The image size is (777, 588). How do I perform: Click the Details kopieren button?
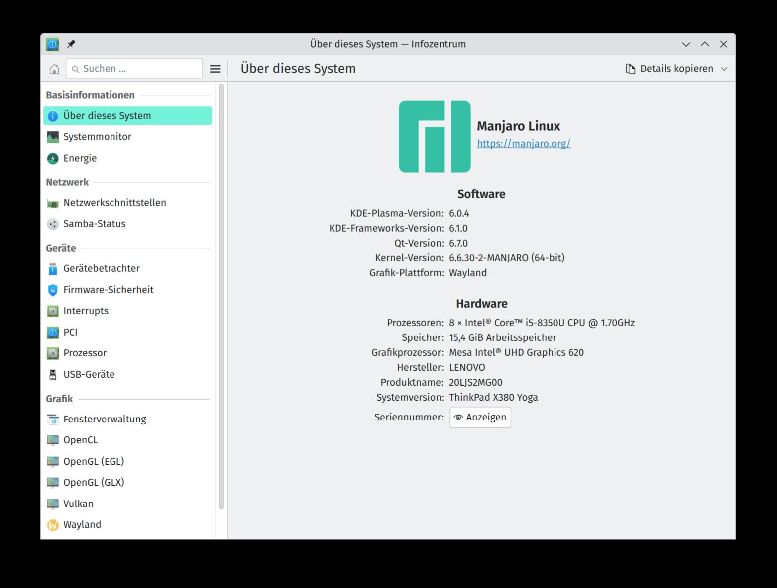tap(670, 69)
